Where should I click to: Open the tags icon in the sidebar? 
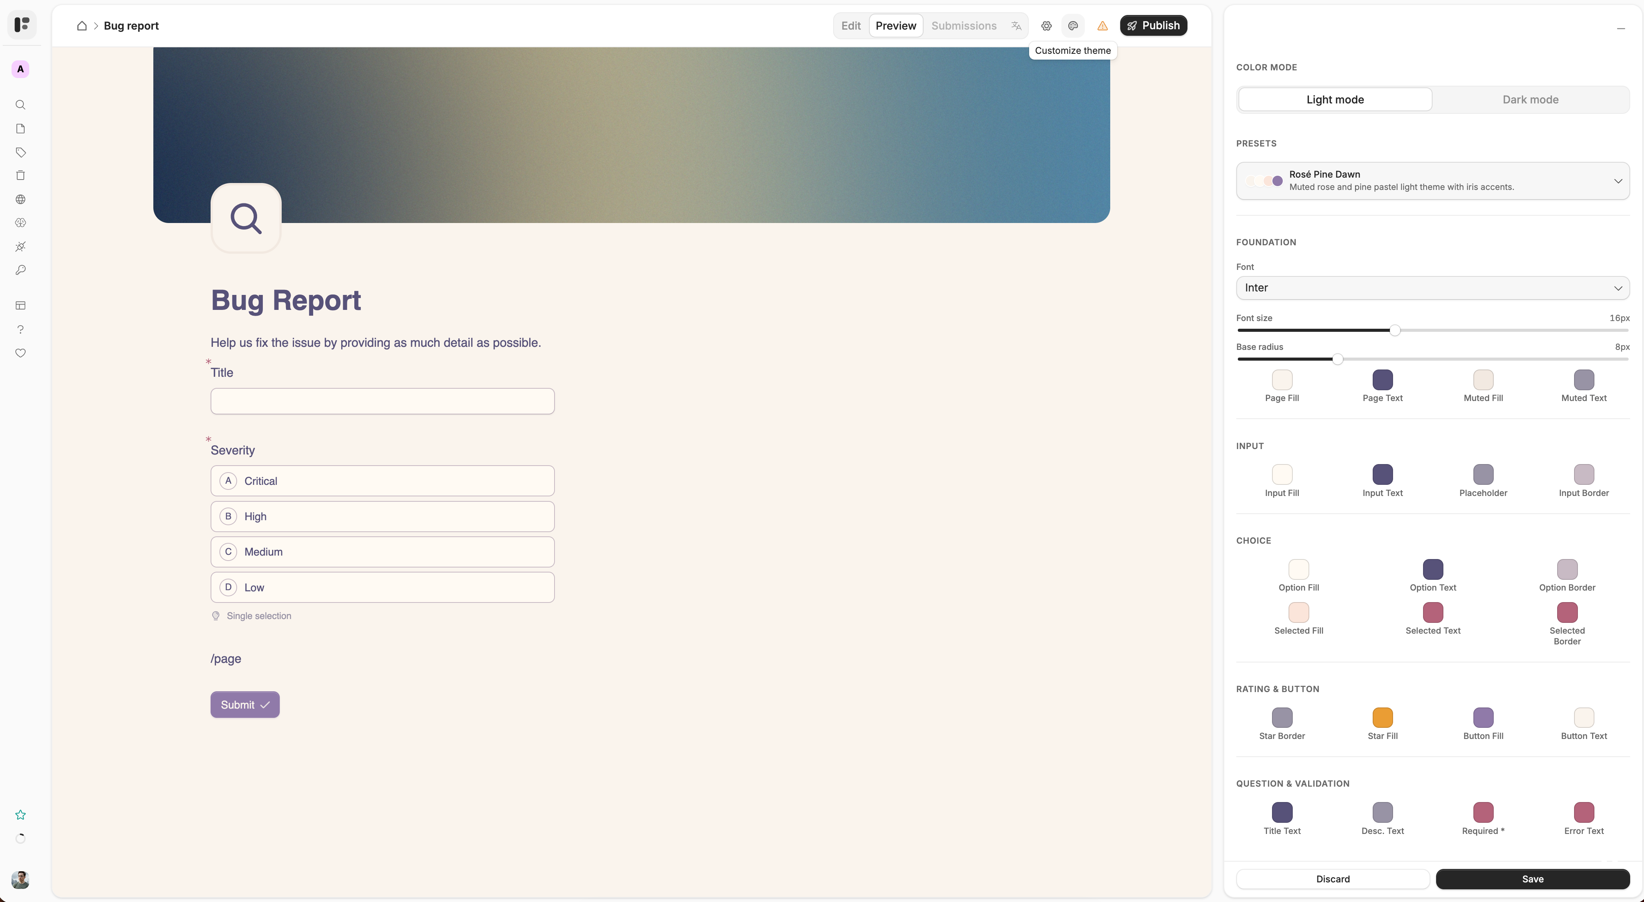click(x=20, y=152)
